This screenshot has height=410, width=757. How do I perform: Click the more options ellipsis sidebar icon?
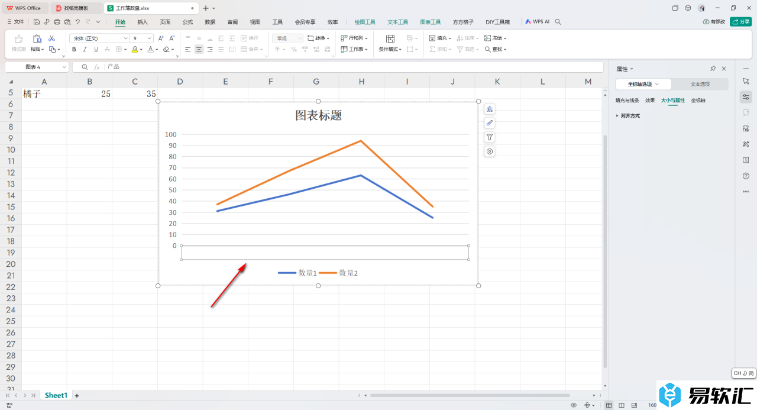[x=746, y=192]
